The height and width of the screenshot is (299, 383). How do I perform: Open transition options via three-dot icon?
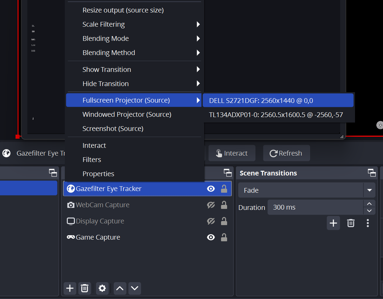(x=367, y=223)
